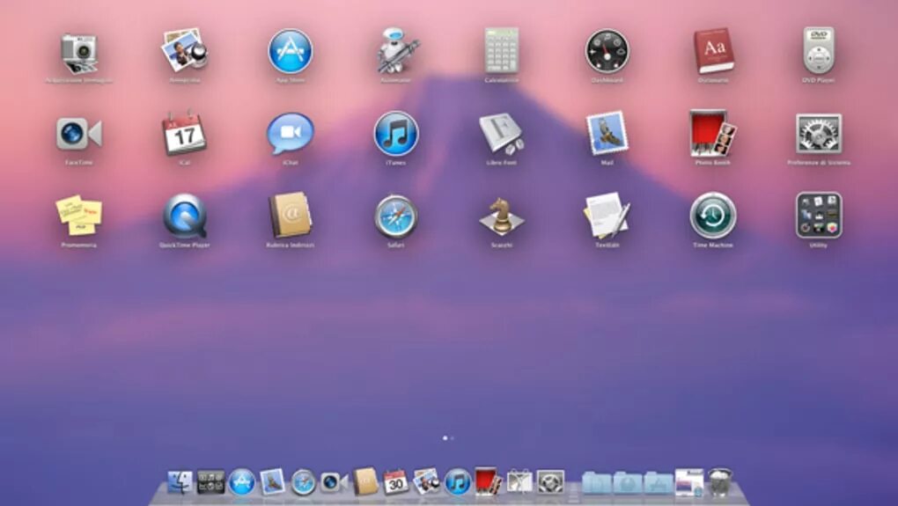Screen dimensions: 898x506
Task: Open the document stack beside the Trash
Action: (689, 482)
